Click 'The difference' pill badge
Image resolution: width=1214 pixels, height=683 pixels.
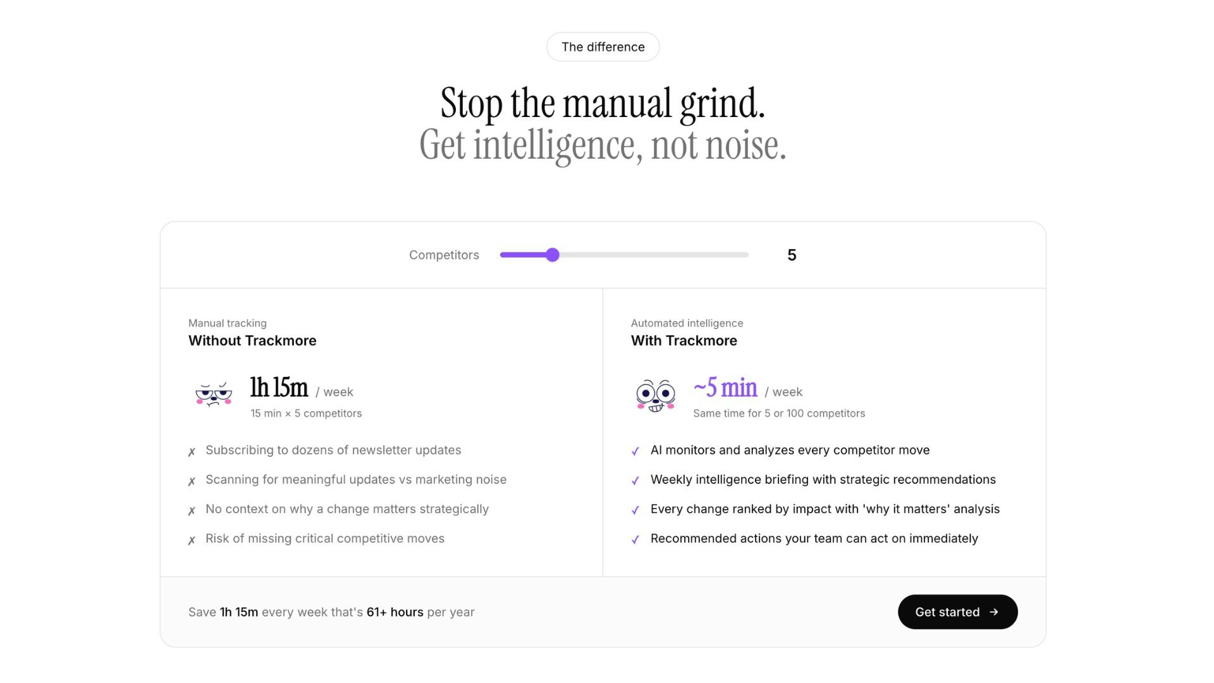(603, 47)
